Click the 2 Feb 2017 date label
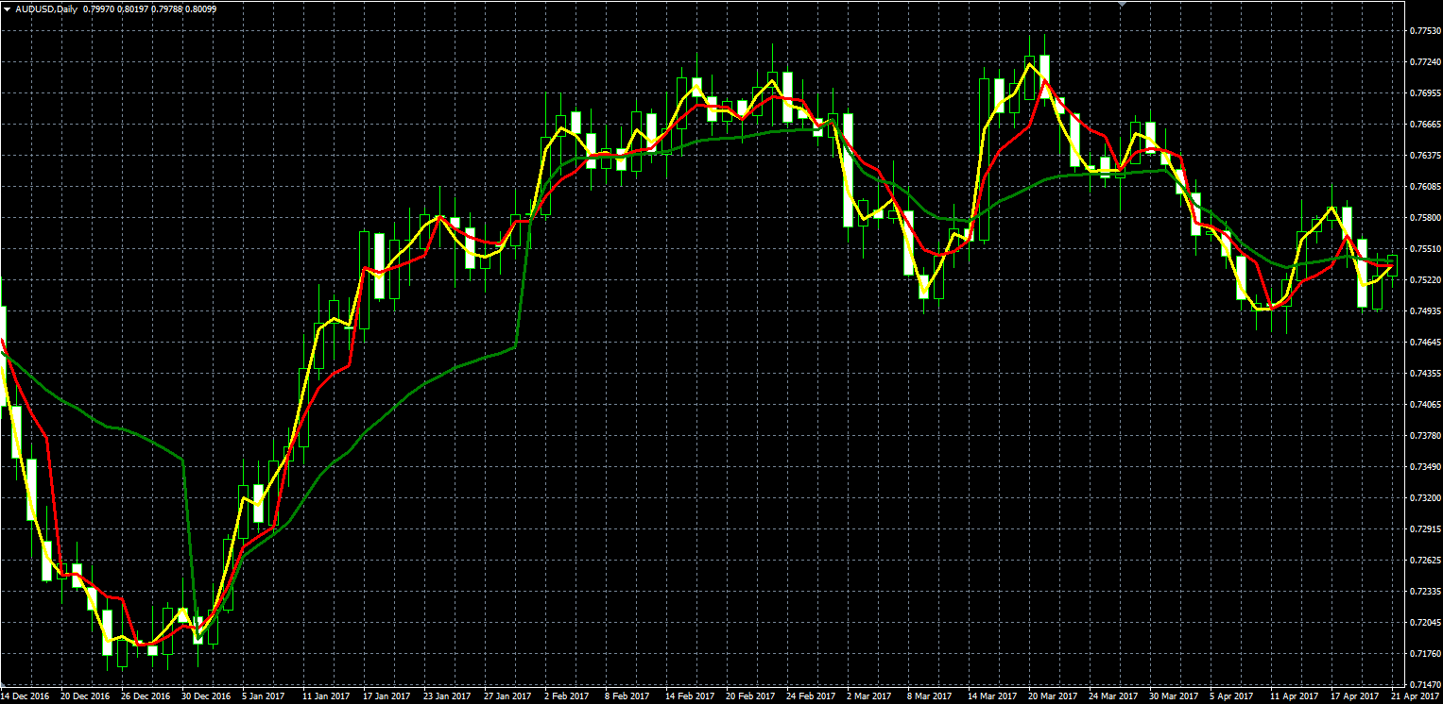Image resolution: width=1443 pixels, height=704 pixels. click(566, 696)
